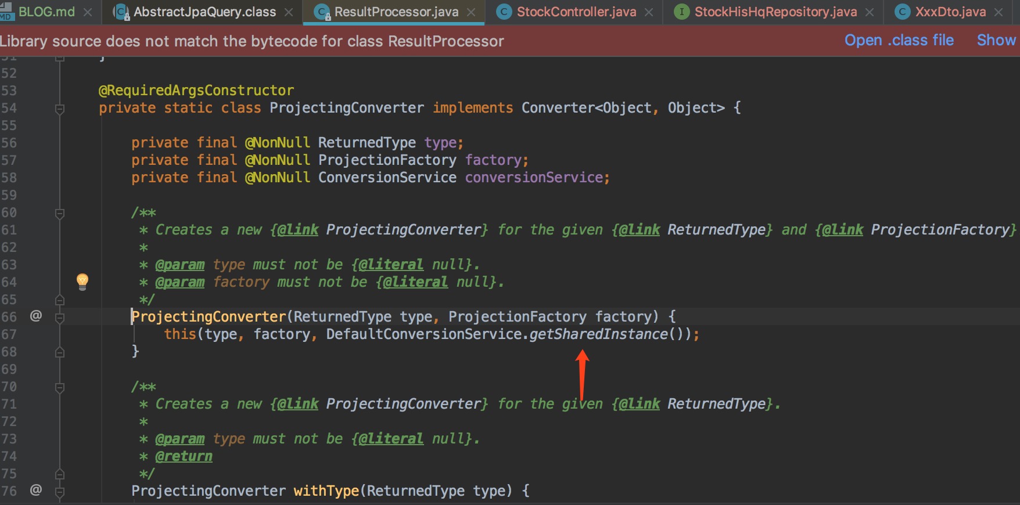
Task: Open the .class file link
Action: tap(899, 40)
